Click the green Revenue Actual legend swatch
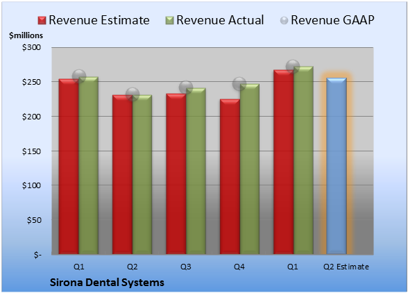The width and height of the screenshot is (408, 293). click(x=169, y=21)
